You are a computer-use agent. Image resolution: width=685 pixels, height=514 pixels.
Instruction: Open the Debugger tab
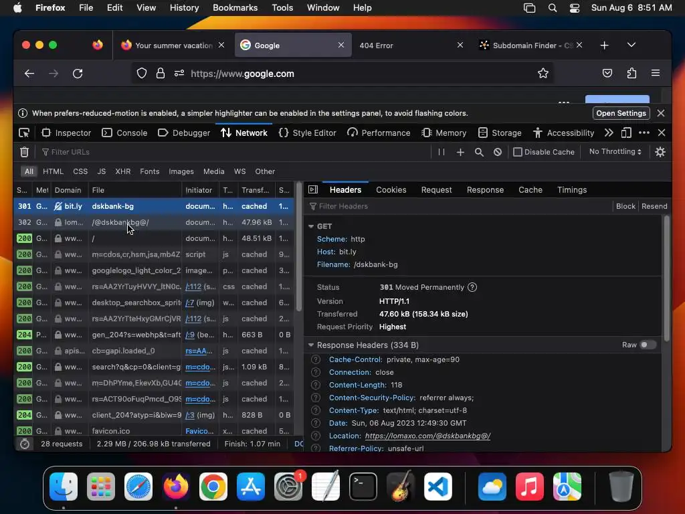click(184, 133)
